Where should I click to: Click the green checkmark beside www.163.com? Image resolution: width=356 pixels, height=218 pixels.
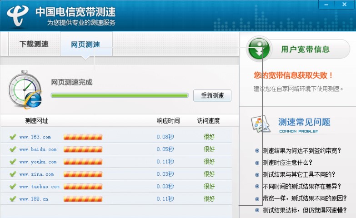pyautogui.click(x=13, y=137)
